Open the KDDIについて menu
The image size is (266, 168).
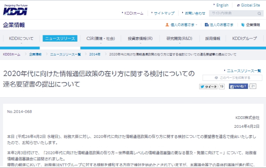[21, 38]
